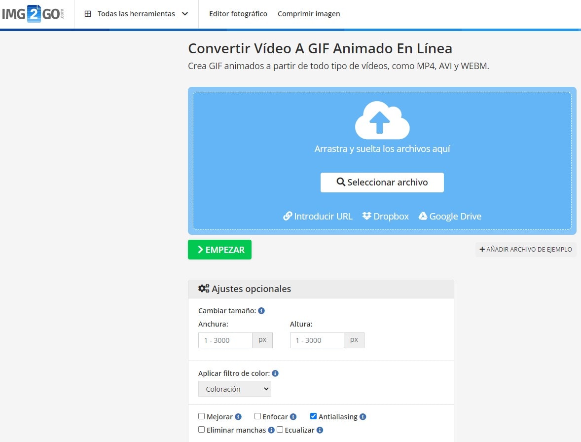Image resolution: width=581 pixels, height=442 pixels.
Task: Start conversion with the EMPEZAR button
Action: (220, 250)
